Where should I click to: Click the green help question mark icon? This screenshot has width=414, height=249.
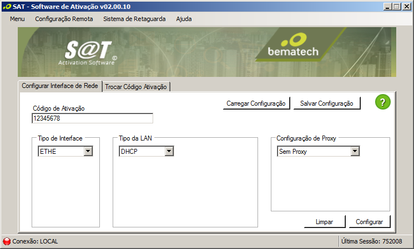point(382,102)
